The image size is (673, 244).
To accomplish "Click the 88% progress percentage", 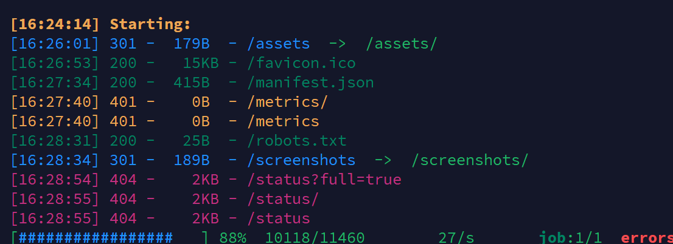I will 233,237.
